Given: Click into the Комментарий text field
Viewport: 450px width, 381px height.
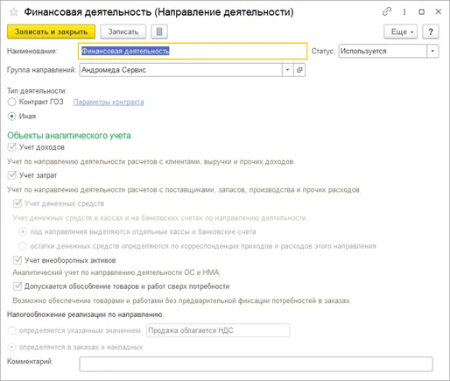Looking at the screenshot, I should click(x=256, y=364).
